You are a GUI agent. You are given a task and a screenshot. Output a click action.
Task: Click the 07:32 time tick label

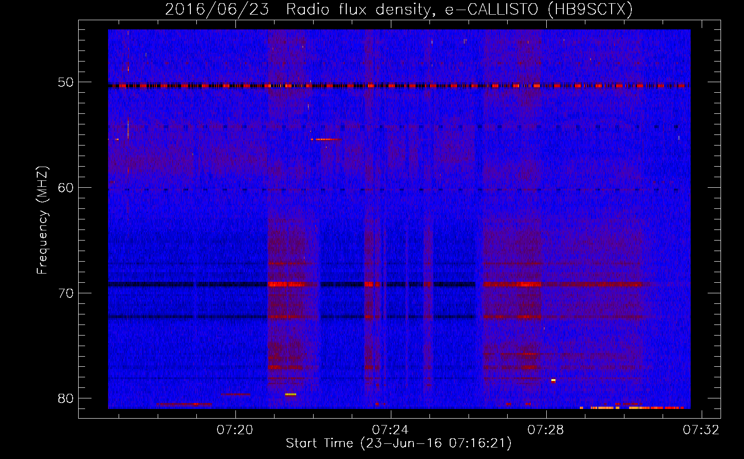pos(701,430)
